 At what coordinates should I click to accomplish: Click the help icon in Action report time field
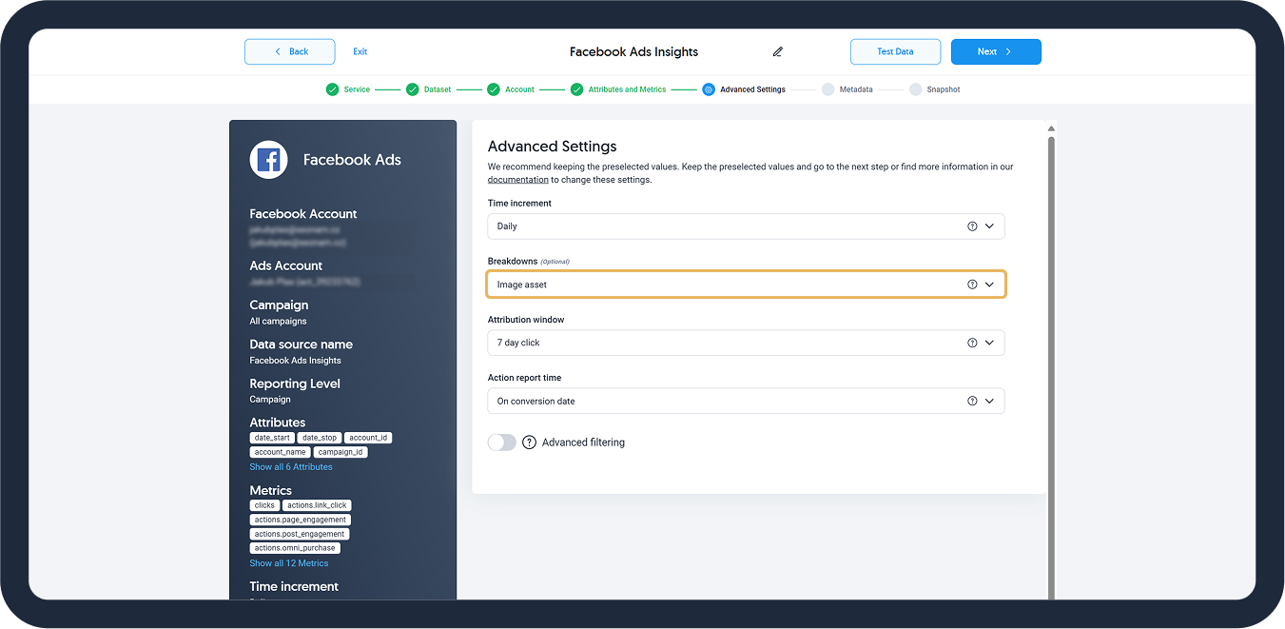click(972, 402)
